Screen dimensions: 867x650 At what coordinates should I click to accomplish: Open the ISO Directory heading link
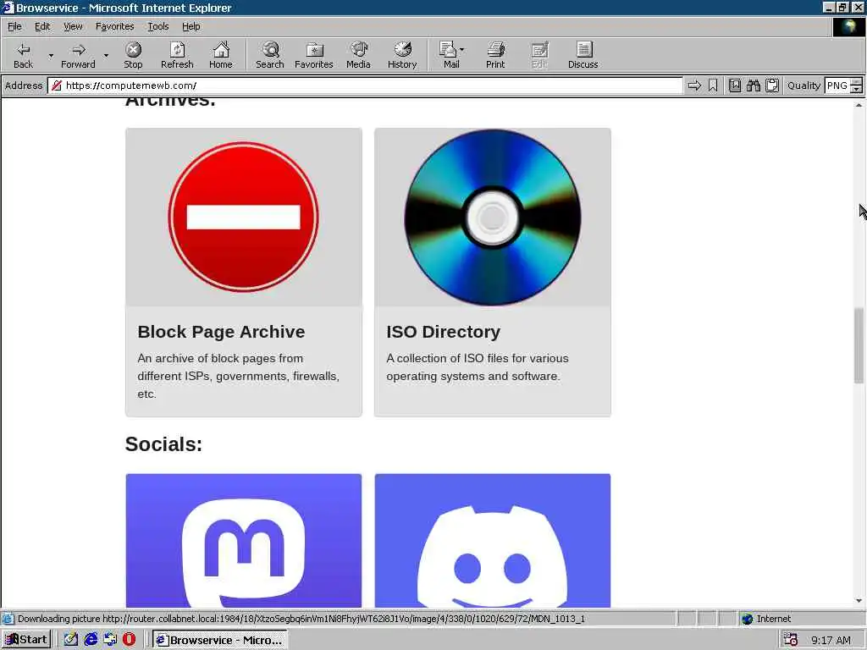pos(443,332)
